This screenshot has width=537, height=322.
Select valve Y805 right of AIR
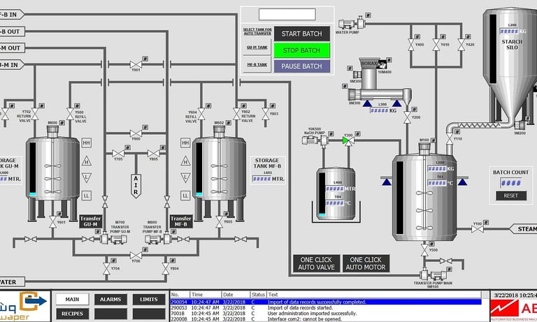(x=153, y=154)
